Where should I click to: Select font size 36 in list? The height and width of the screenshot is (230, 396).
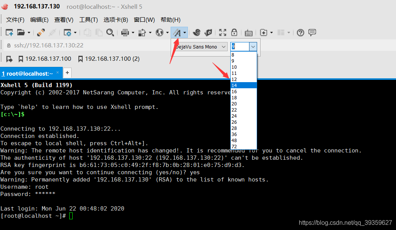coord(243,134)
